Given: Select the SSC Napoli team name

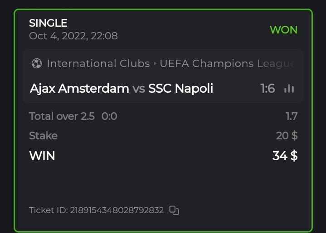Looking at the screenshot, I should [180, 88].
